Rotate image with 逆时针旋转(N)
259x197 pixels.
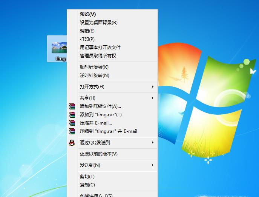coord(112,75)
